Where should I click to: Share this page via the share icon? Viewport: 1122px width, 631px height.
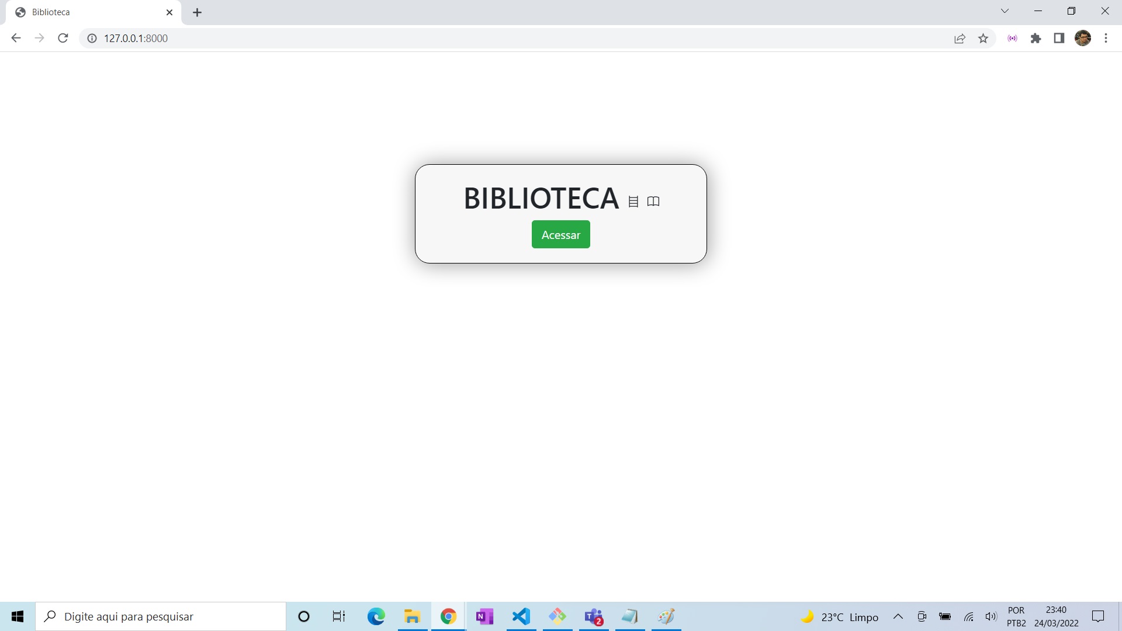tap(960, 38)
